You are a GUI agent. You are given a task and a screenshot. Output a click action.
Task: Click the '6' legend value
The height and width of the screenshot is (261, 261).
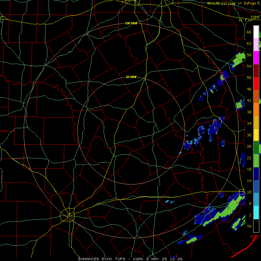click(x=250, y=203)
